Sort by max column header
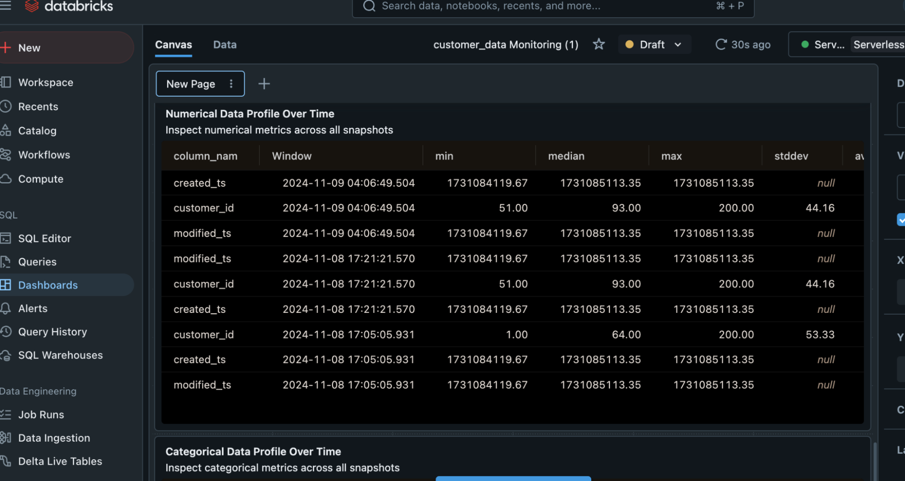The image size is (905, 481). tap(671, 156)
